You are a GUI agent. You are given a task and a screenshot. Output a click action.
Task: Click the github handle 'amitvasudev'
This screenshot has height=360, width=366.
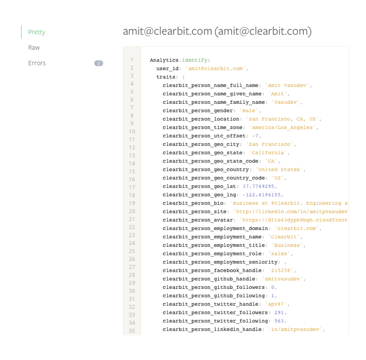(282, 279)
